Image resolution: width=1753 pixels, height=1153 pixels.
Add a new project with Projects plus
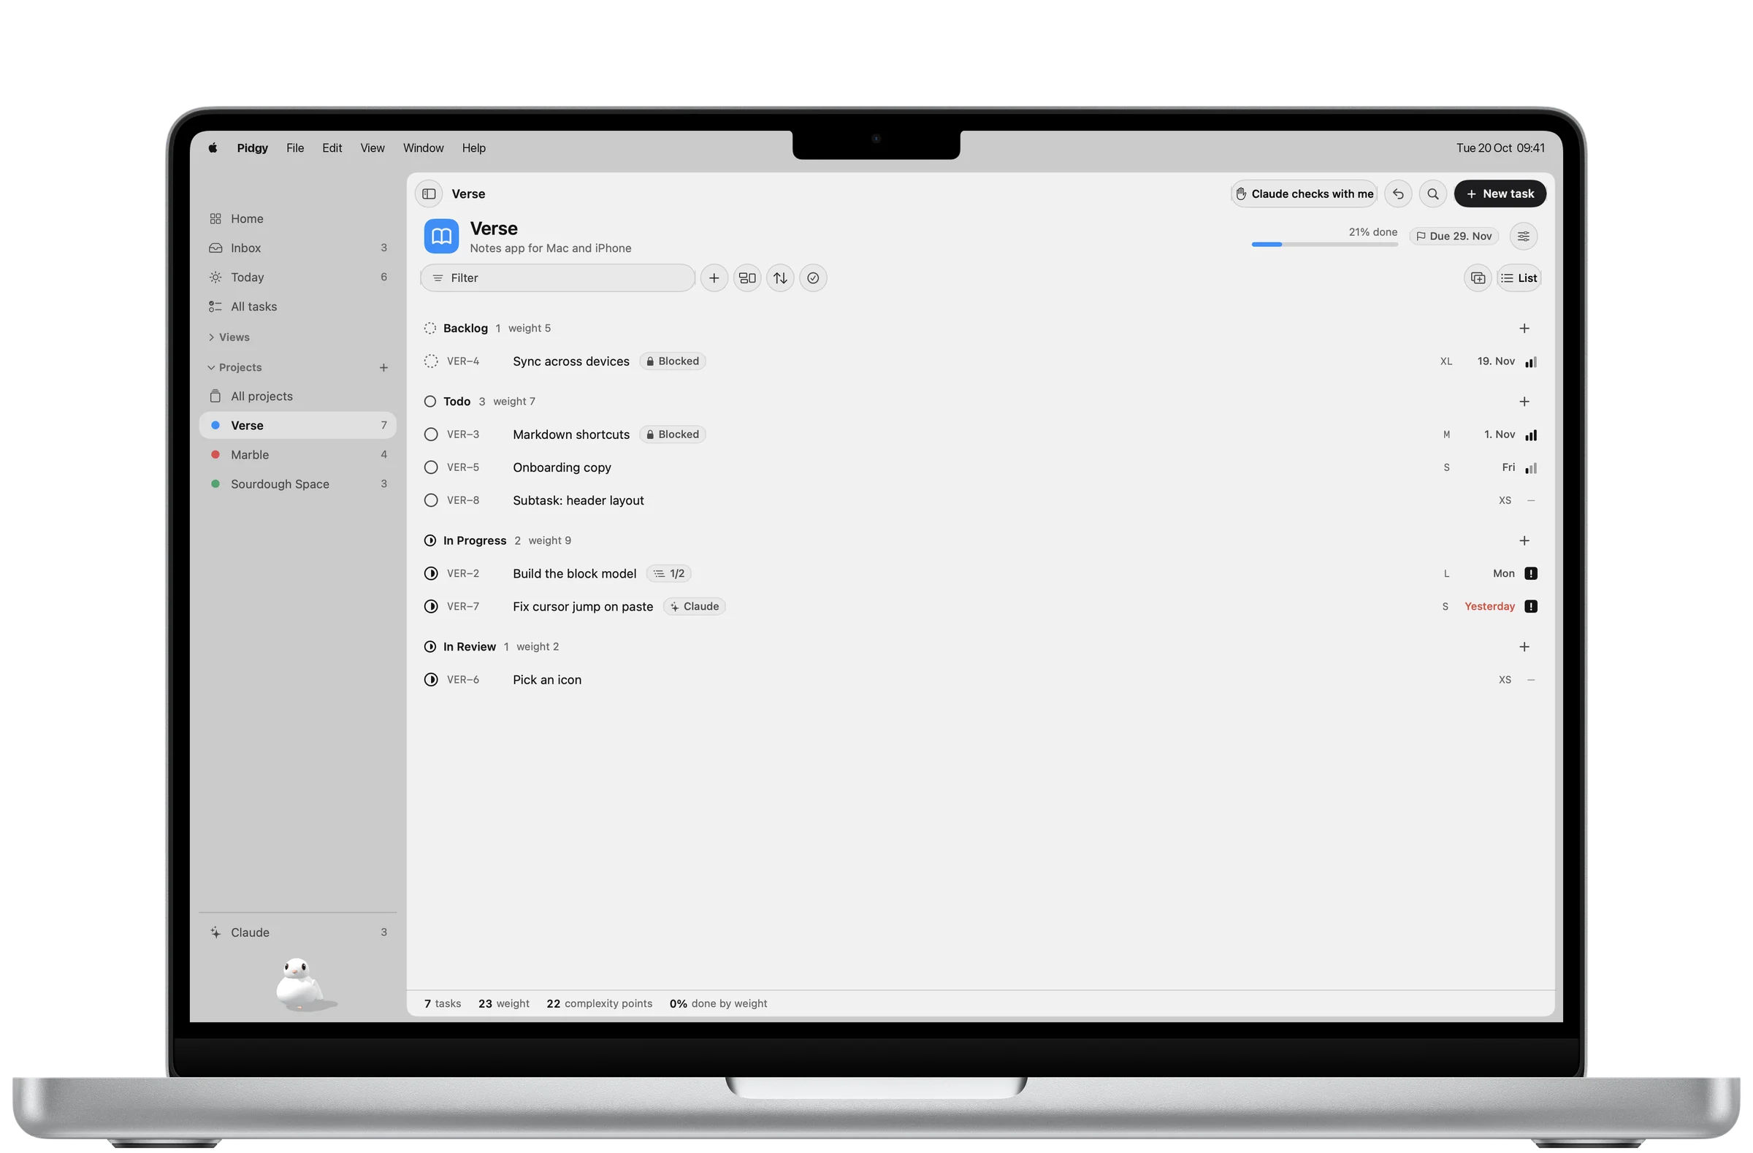point(383,367)
